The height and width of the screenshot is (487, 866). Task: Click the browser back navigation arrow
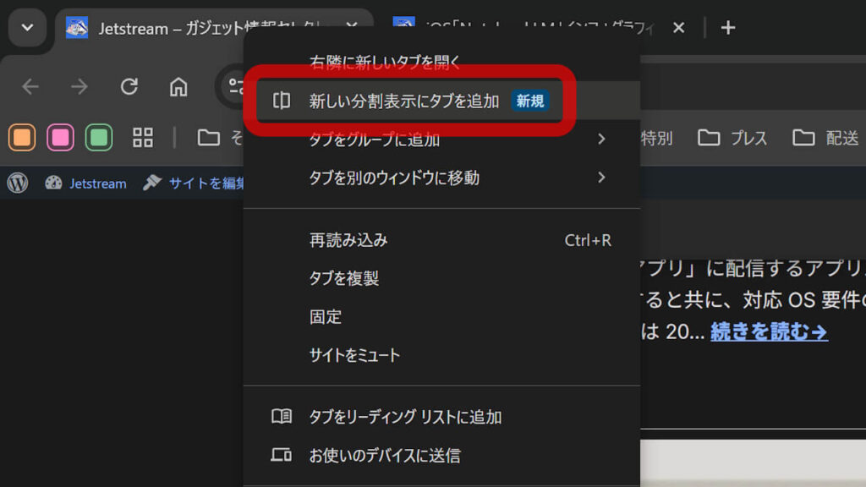pos(30,87)
